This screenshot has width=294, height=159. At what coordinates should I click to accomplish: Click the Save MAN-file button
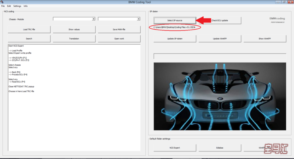click(x=119, y=30)
